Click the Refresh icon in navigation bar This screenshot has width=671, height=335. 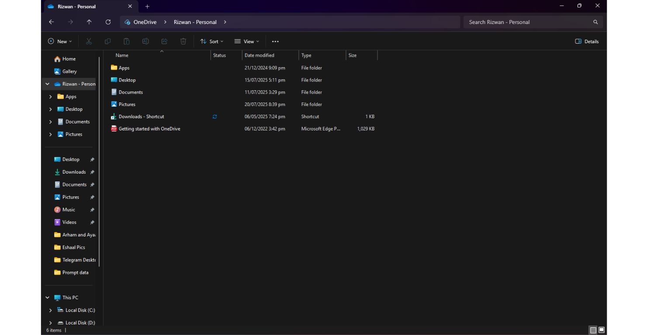[x=108, y=22]
